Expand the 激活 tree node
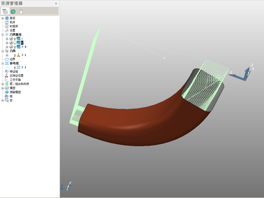Screen dimensions: 264x198 3,18
